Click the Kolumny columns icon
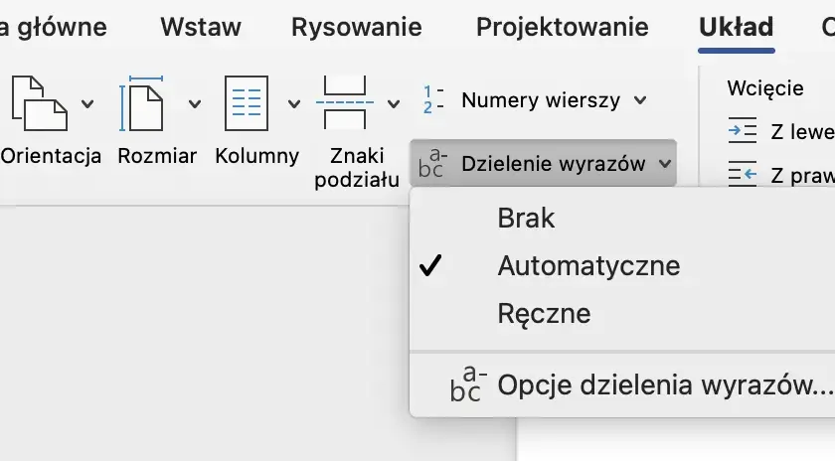This screenshot has width=835, height=461. (247, 103)
